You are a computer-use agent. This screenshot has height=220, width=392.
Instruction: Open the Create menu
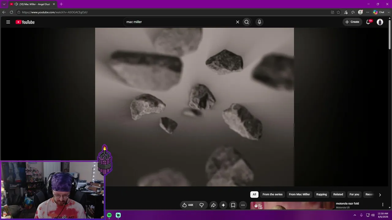coord(352,22)
